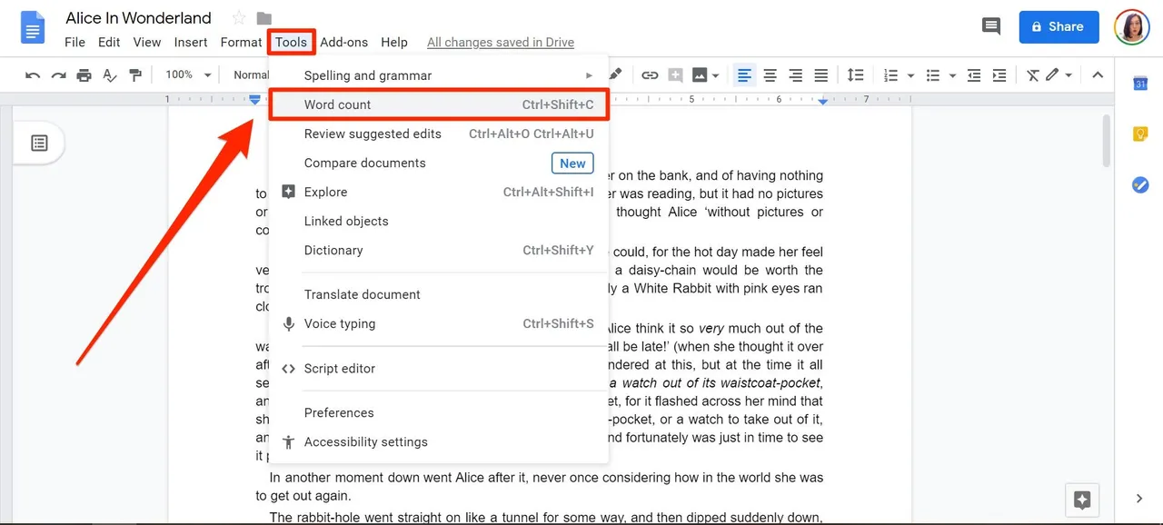Click the increase indent icon
The image size is (1163, 525).
coord(999,75)
